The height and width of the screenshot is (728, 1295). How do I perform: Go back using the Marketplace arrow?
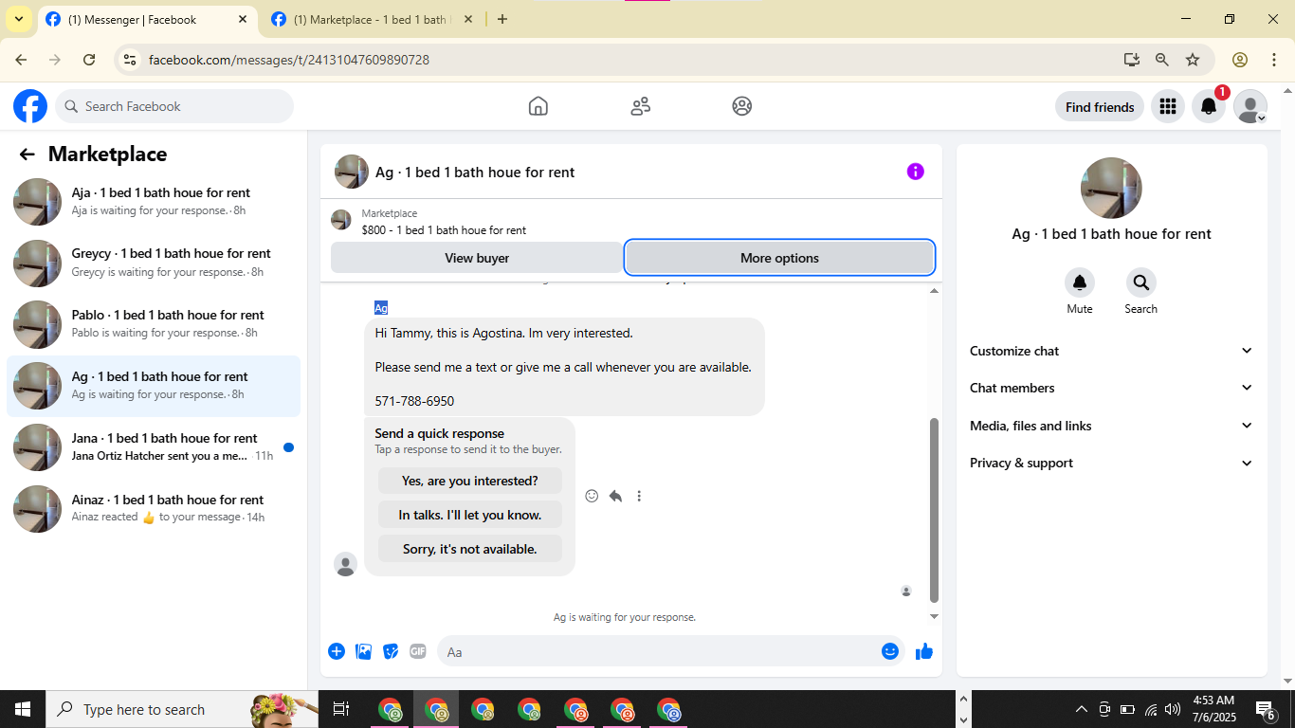(27, 155)
